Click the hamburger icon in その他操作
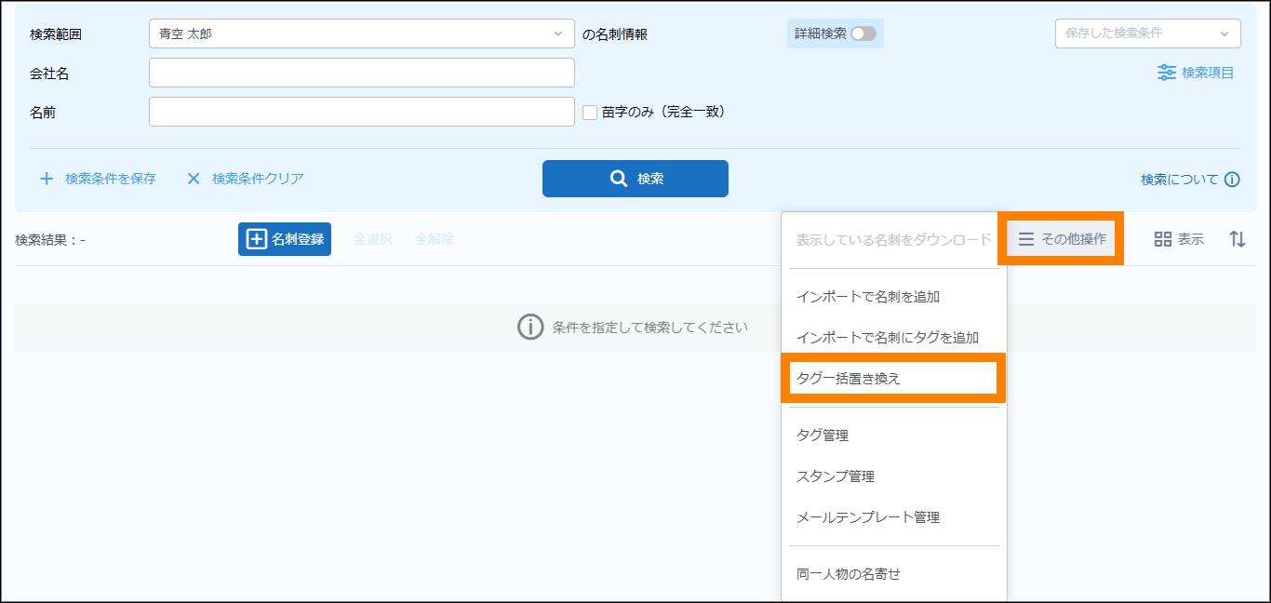 tap(1025, 239)
